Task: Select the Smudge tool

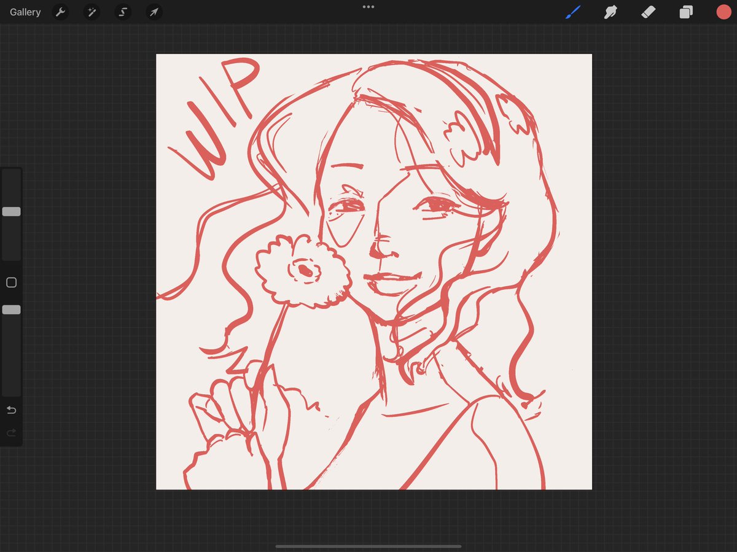Action: pos(610,12)
